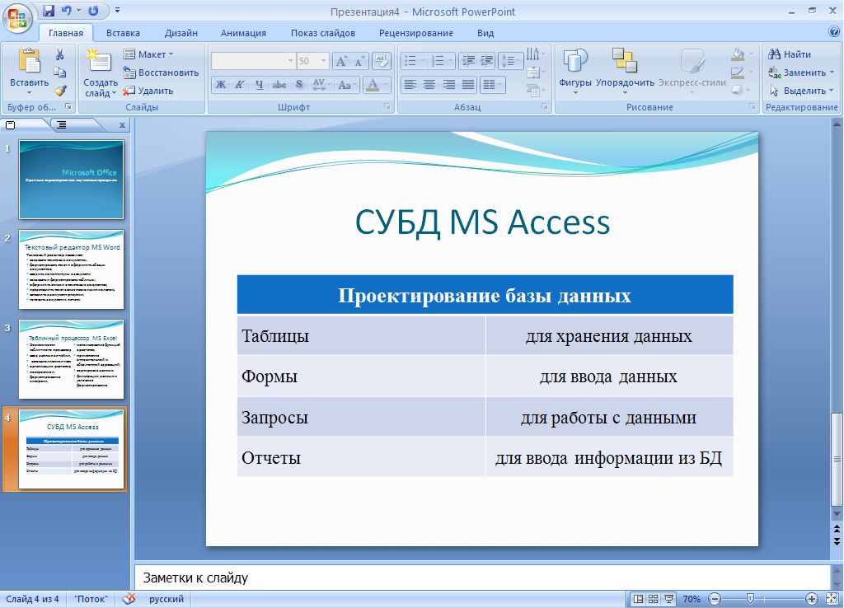This screenshot has width=844, height=608.
Task: Adjust the zoom slider handle
Action: (x=750, y=599)
